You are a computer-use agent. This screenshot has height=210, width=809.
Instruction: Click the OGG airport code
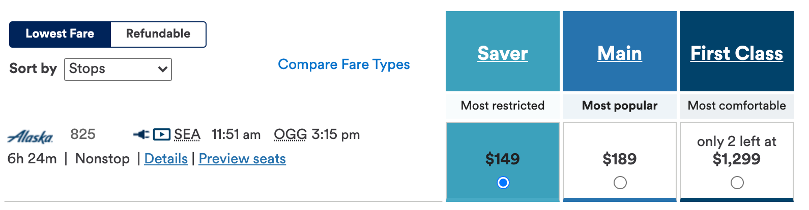click(x=290, y=134)
